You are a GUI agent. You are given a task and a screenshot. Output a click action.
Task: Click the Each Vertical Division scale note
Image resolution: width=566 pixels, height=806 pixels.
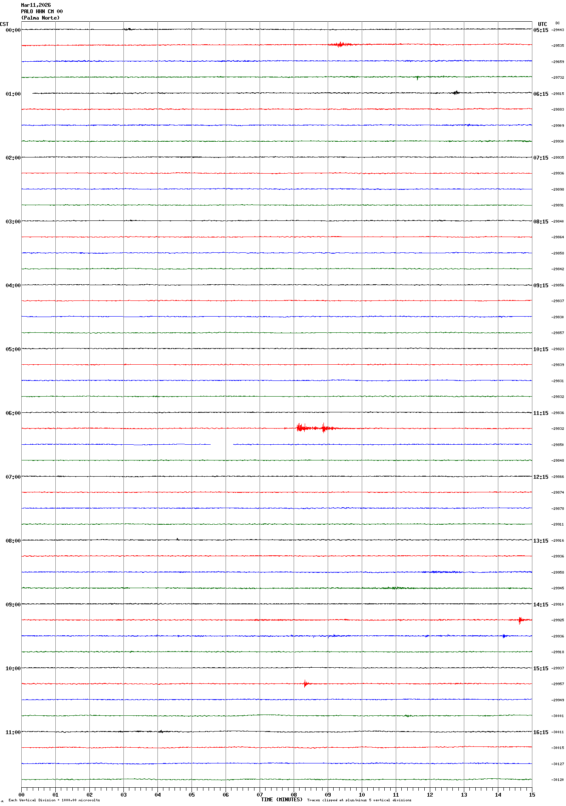pyautogui.click(x=54, y=800)
